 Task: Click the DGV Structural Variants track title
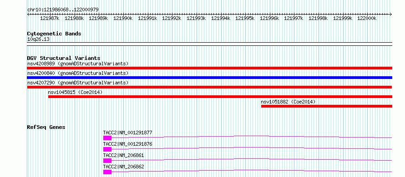(x=64, y=58)
